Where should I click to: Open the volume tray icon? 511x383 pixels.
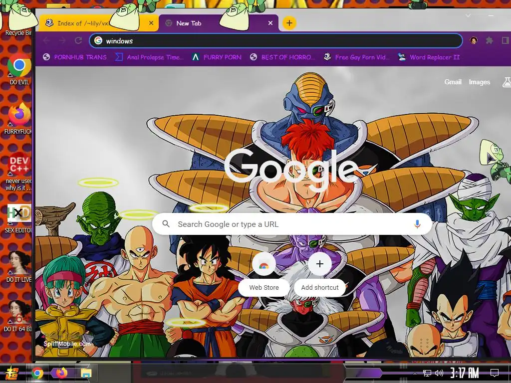(439, 373)
